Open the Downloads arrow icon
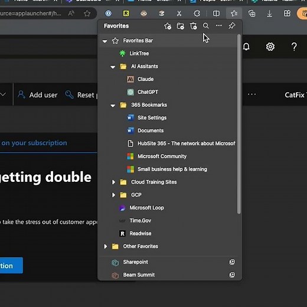Viewport: 307px width, 307px height. click(x=269, y=14)
